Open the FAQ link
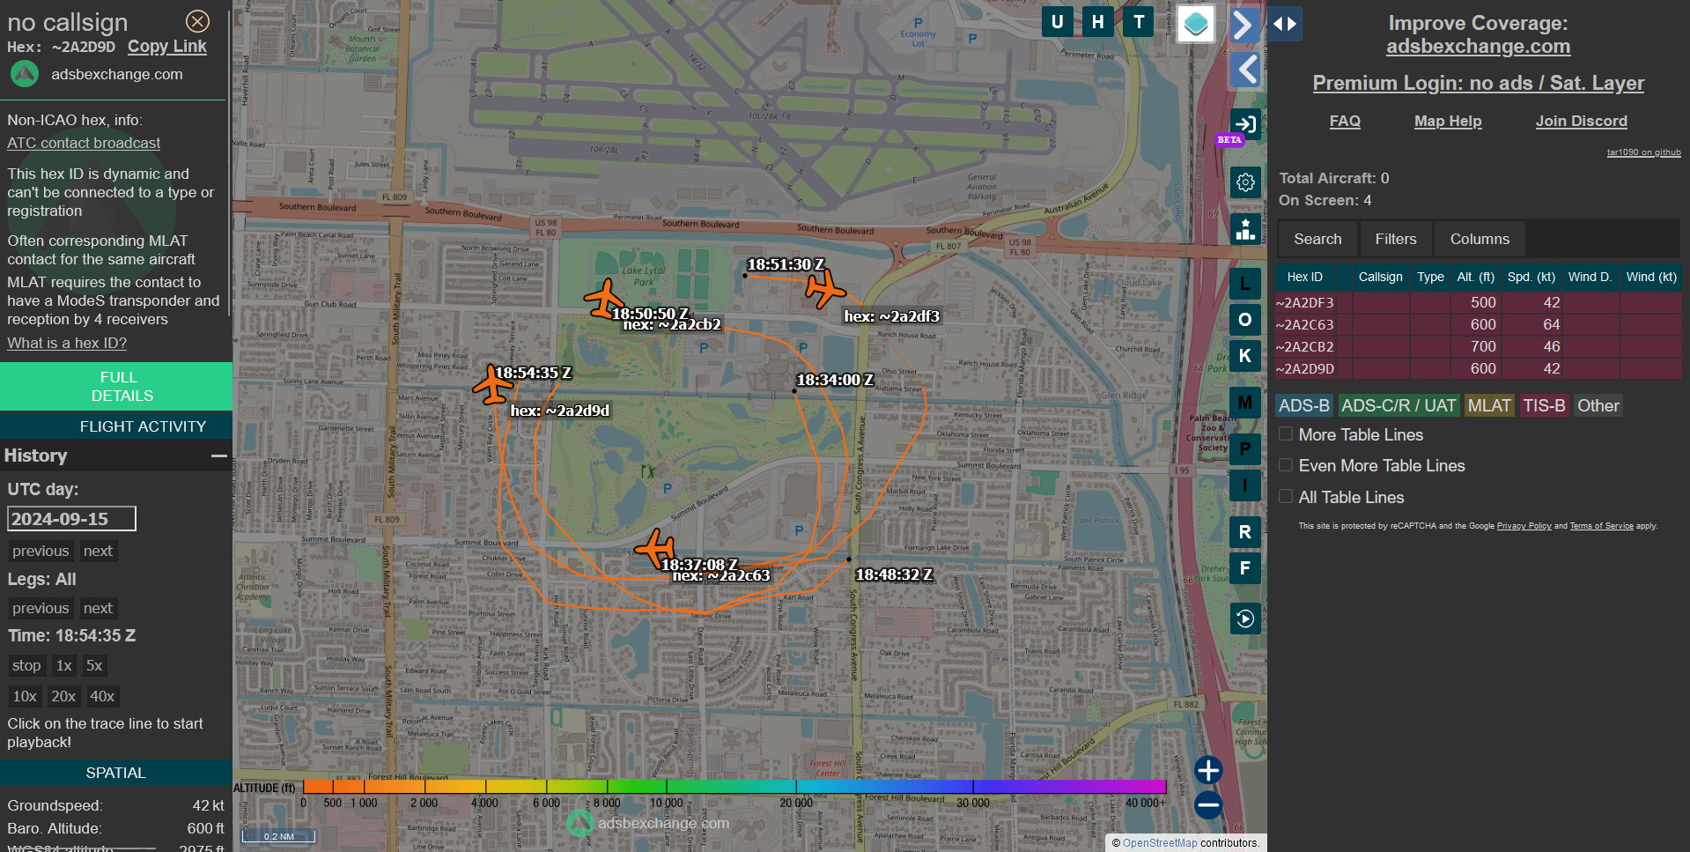The width and height of the screenshot is (1690, 852). pyautogui.click(x=1345, y=121)
